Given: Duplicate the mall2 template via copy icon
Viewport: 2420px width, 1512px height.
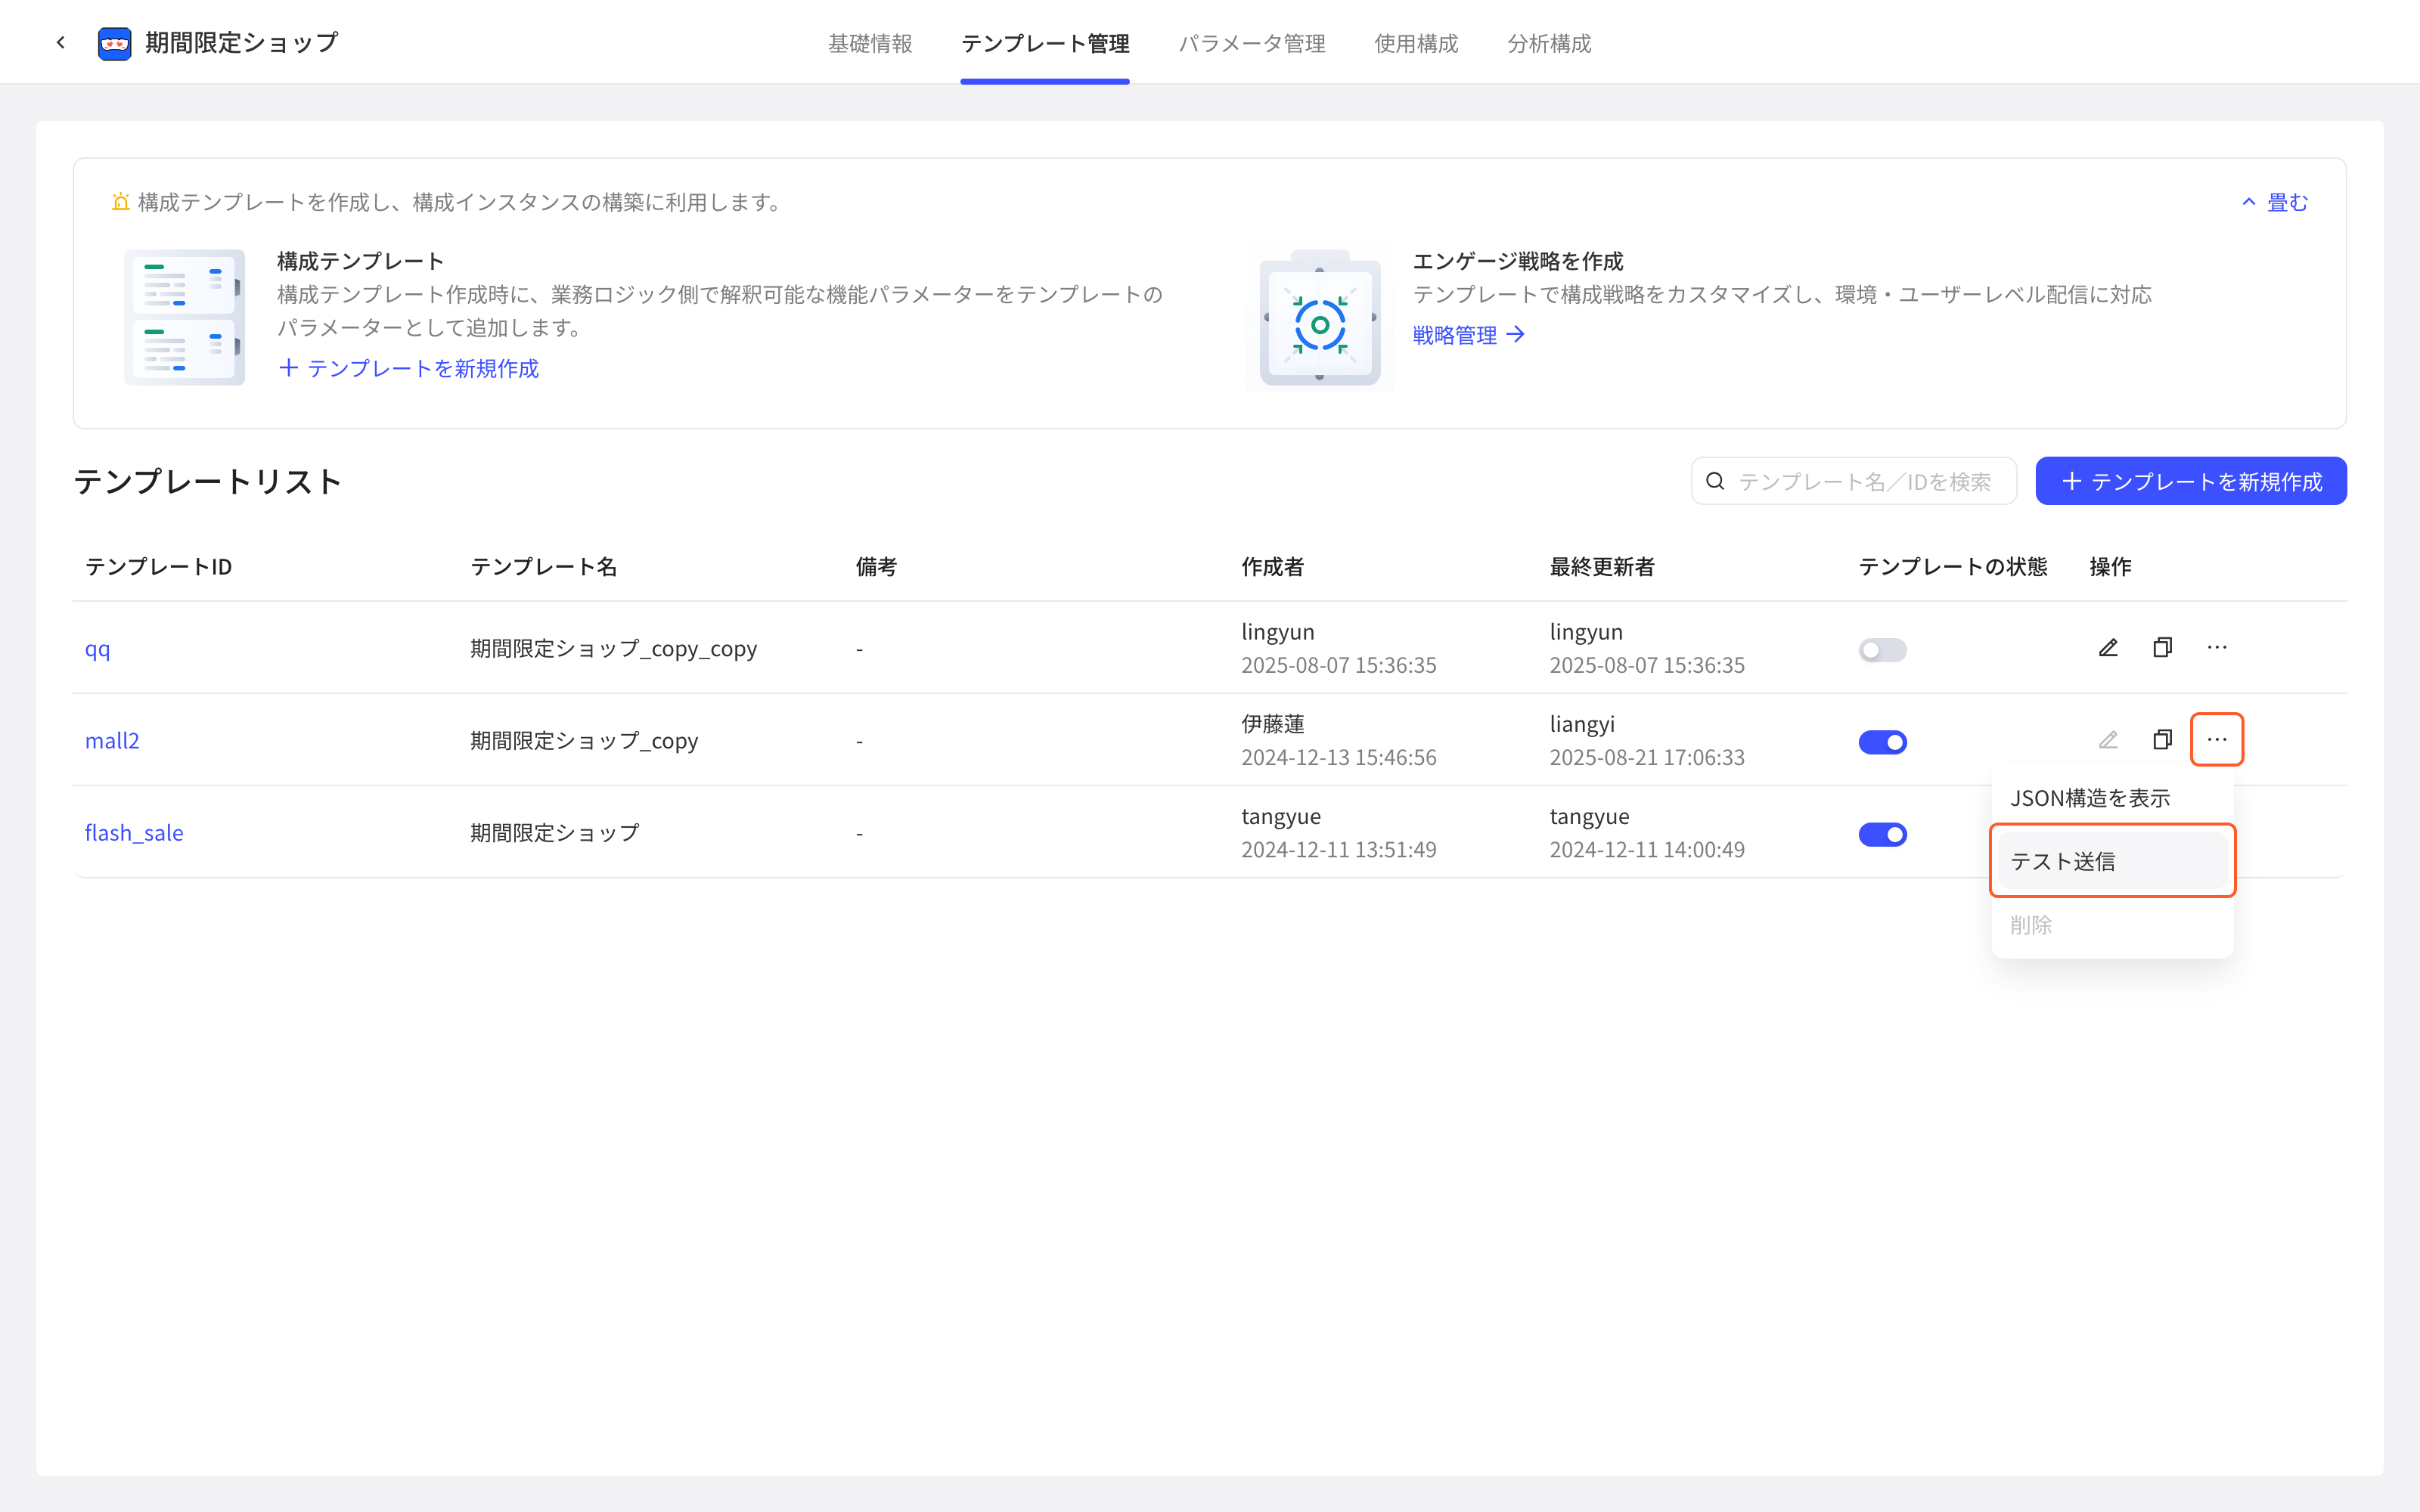Looking at the screenshot, I should (x=2162, y=740).
